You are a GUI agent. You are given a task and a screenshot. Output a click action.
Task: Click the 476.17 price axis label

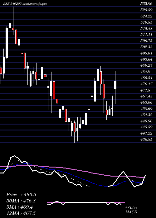pyautogui.click(x=146, y=84)
